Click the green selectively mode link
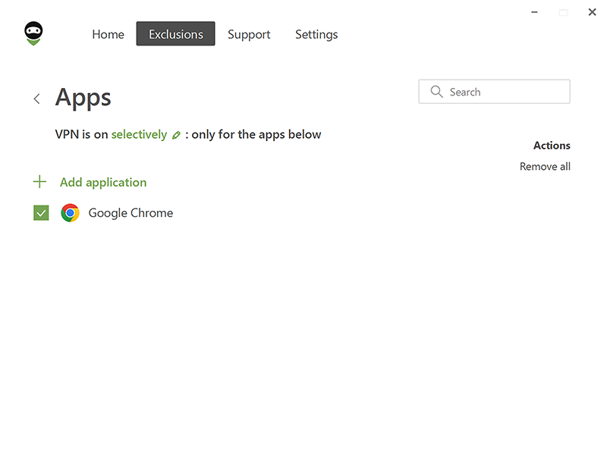 tap(139, 134)
